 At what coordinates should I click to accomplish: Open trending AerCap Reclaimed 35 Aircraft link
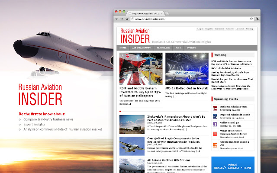(230, 74)
